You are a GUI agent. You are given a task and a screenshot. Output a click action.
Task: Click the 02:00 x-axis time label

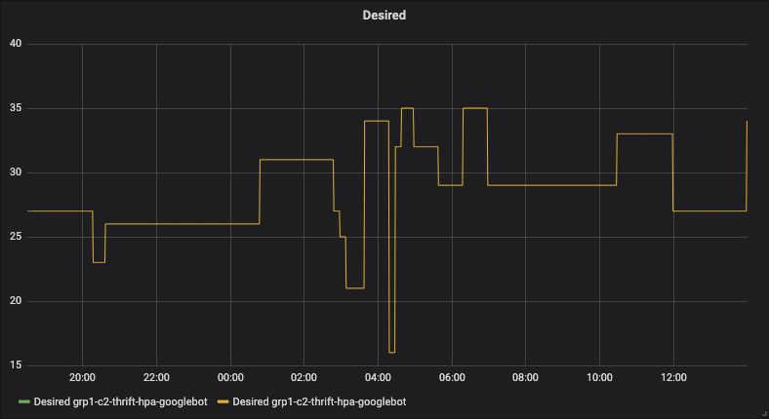(304, 378)
